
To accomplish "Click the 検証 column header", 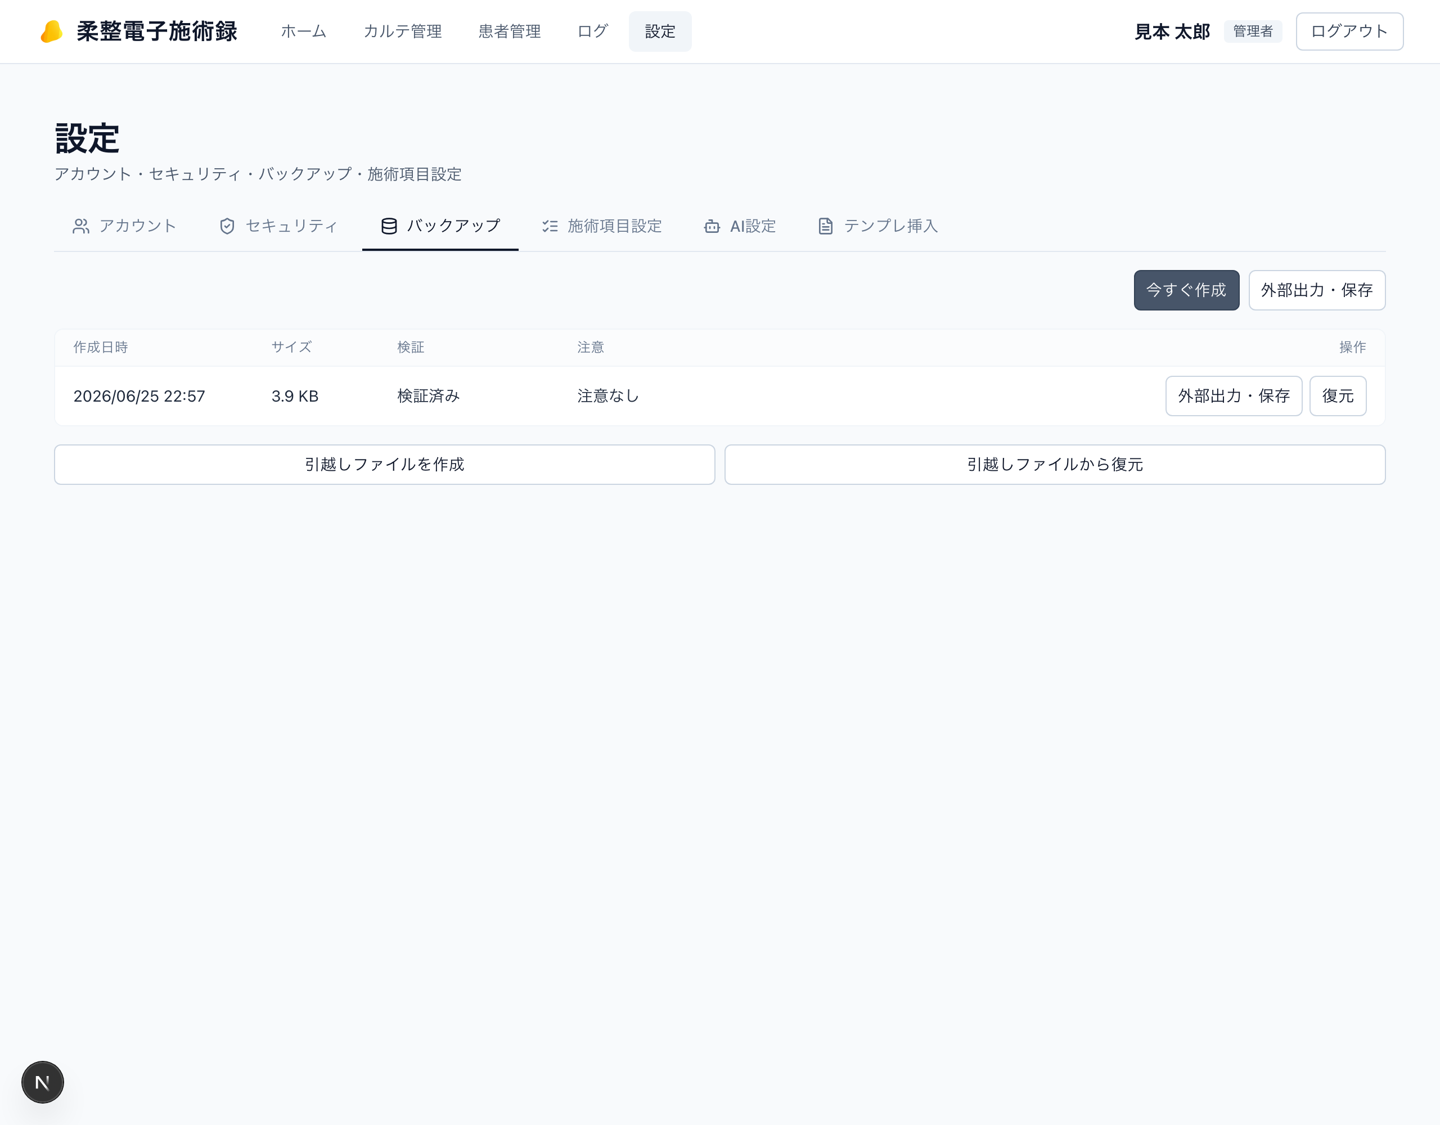I will click(x=410, y=347).
